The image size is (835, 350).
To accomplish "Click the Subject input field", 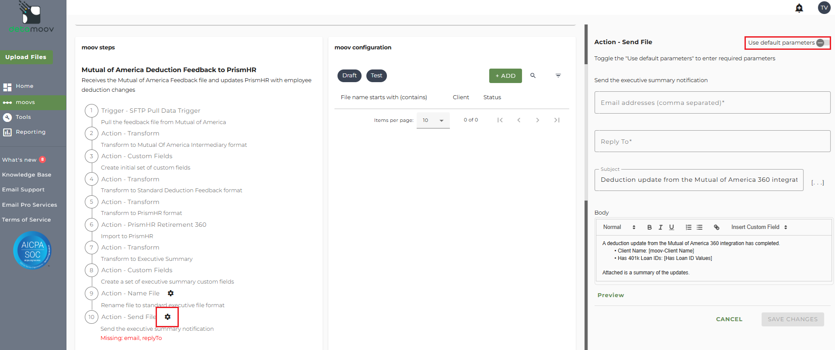I will pyautogui.click(x=699, y=180).
